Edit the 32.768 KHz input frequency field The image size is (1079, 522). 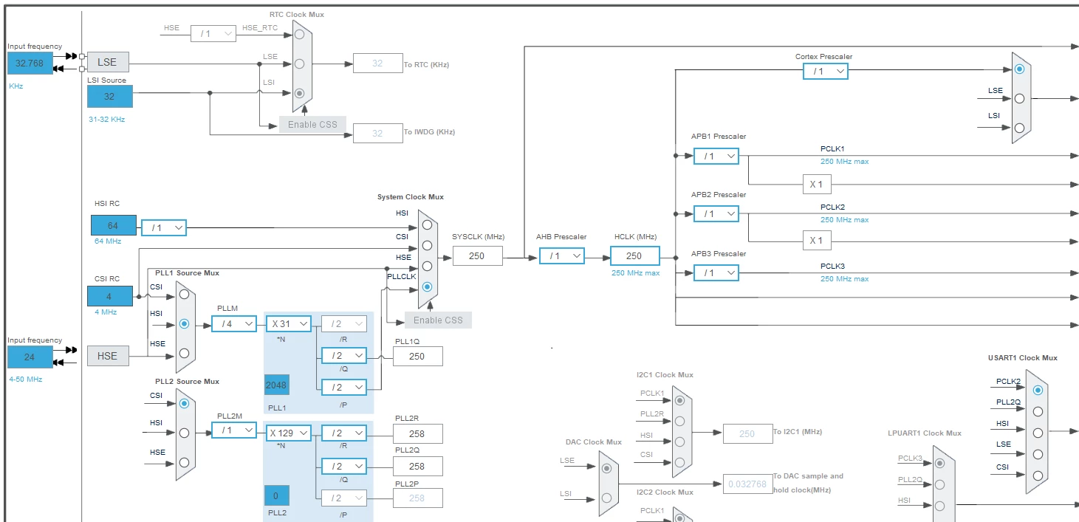[30, 63]
